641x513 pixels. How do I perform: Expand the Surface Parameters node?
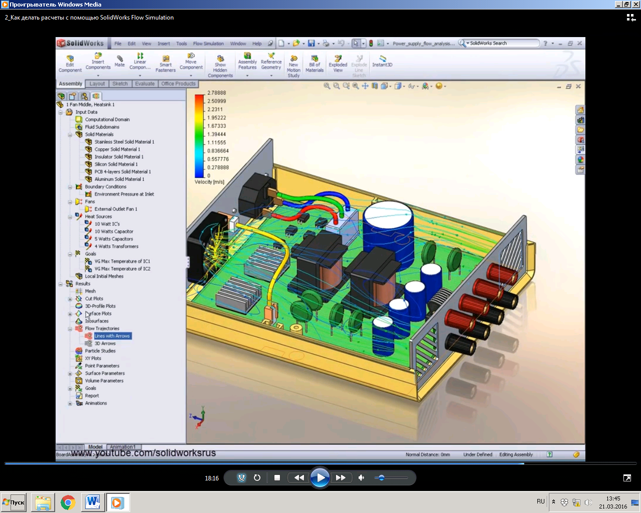pyautogui.click(x=70, y=374)
